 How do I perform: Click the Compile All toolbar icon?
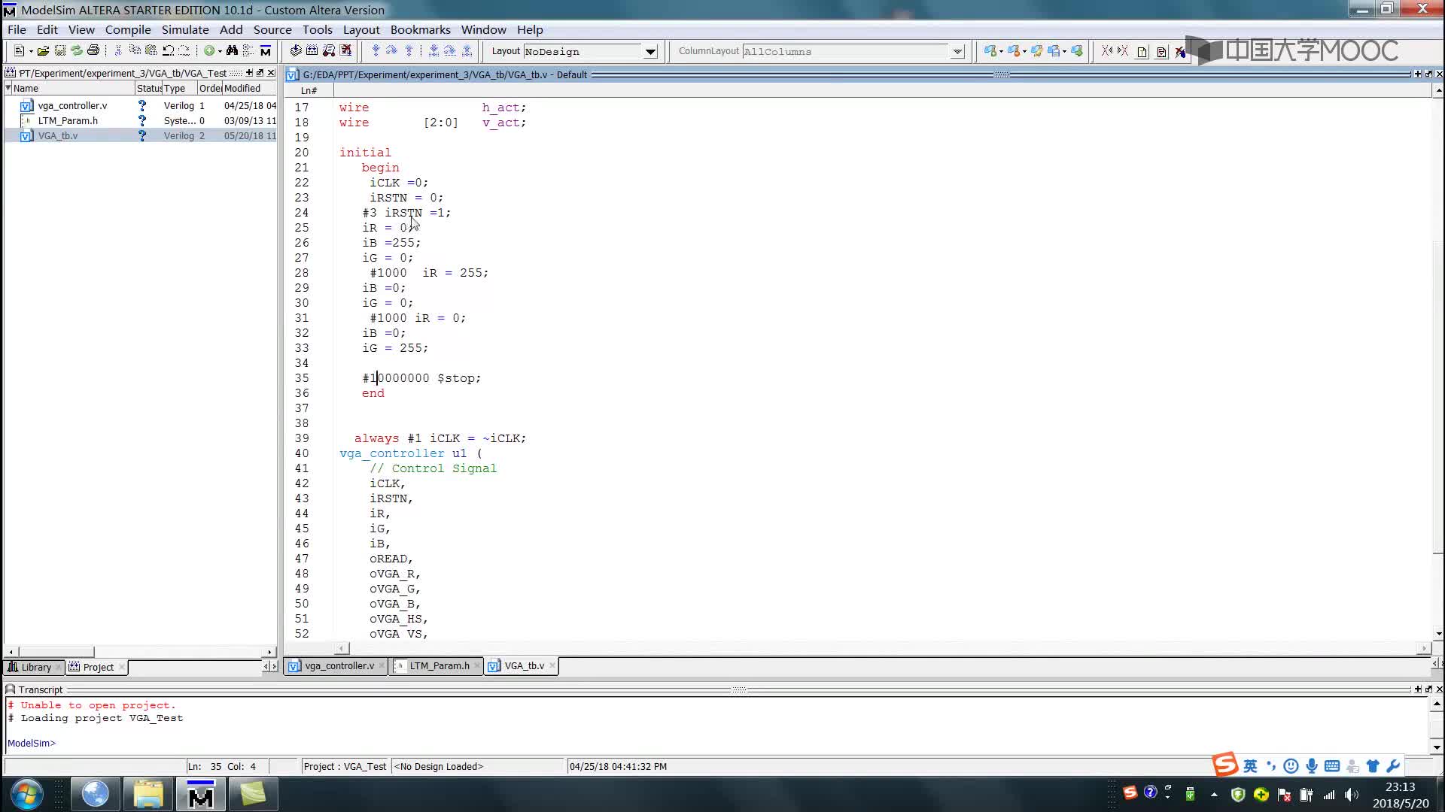(x=312, y=50)
